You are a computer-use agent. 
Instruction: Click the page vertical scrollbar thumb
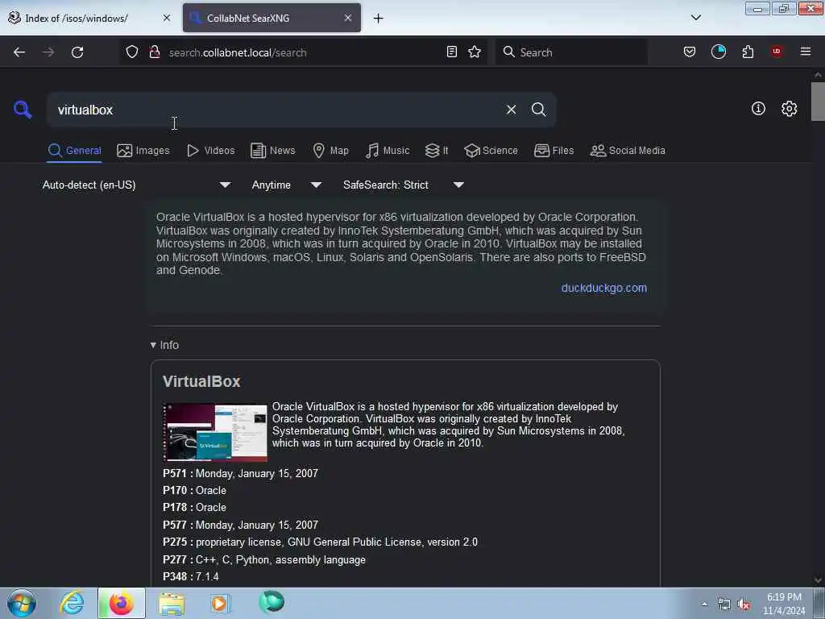point(818,102)
